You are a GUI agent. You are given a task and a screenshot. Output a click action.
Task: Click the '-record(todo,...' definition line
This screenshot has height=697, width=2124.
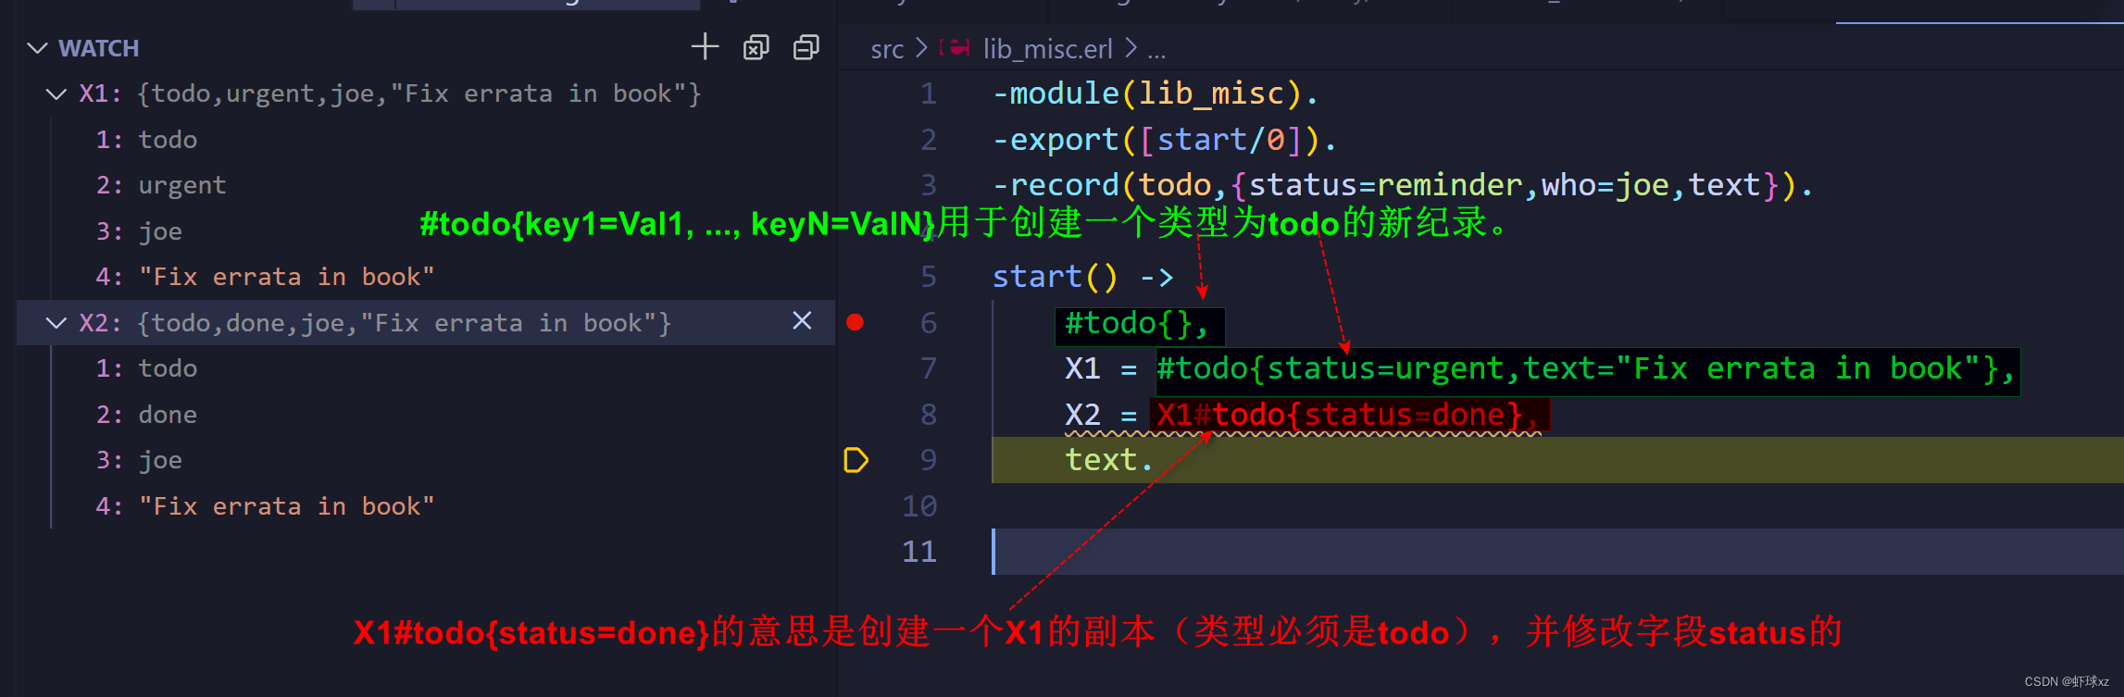pyautogui.click(x=1402, y=185)
